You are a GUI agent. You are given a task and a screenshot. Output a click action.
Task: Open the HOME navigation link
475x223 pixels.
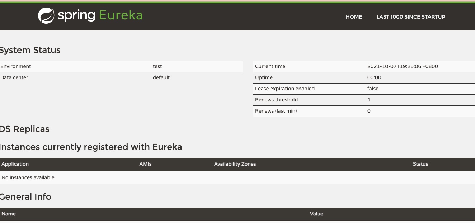tap(354, 17)
